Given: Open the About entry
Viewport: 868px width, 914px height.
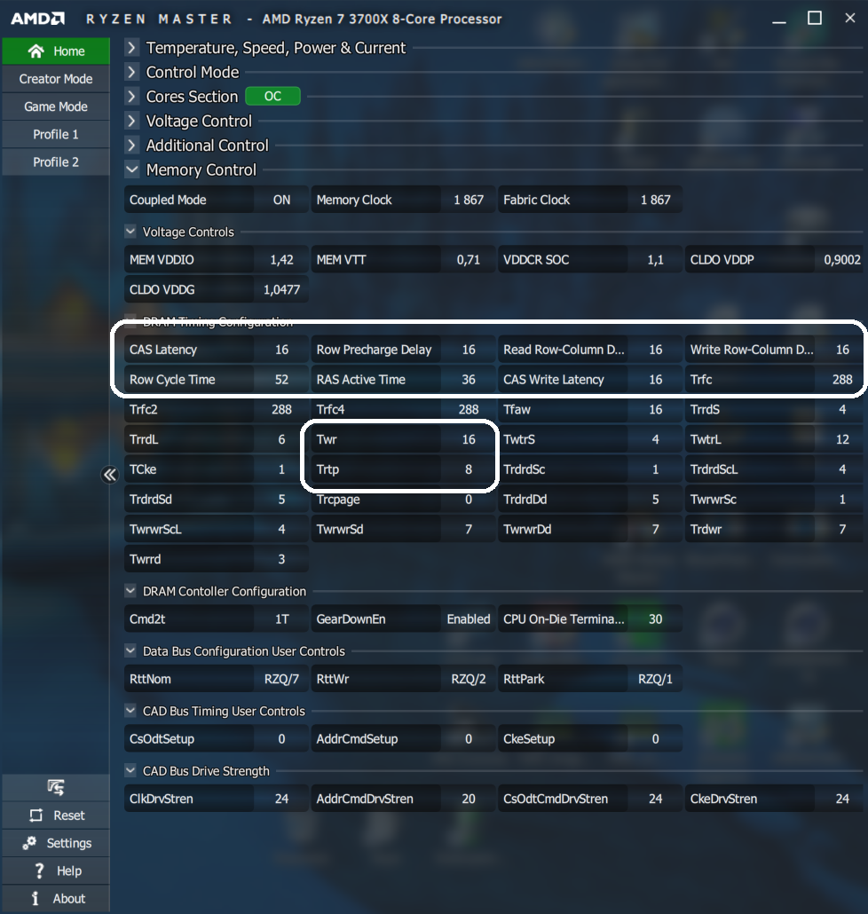Looking at the screenshot, I should point(56,898).
